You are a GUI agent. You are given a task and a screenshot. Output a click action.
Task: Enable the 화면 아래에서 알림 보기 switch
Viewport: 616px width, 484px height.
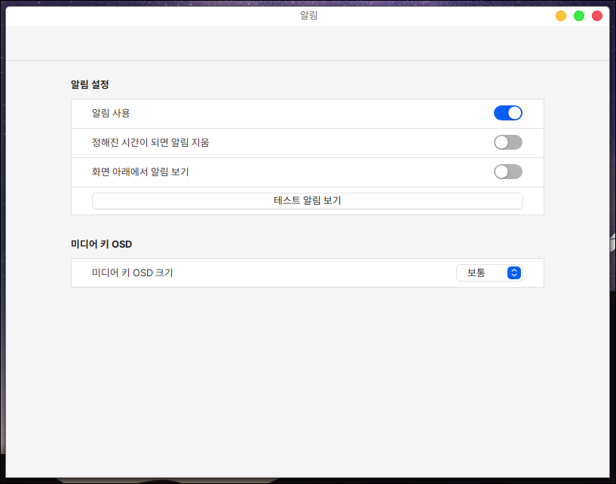point(507,172)
